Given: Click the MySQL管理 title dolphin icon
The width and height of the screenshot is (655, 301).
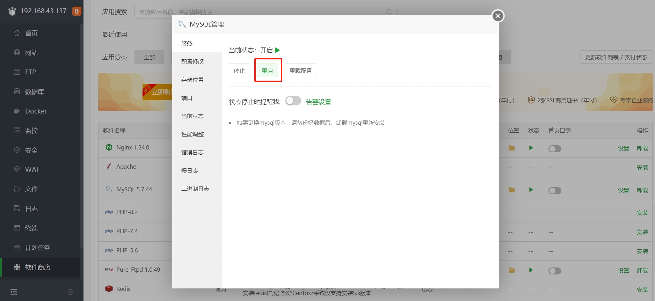Looking at the screenshot, I should pos(182,24).
